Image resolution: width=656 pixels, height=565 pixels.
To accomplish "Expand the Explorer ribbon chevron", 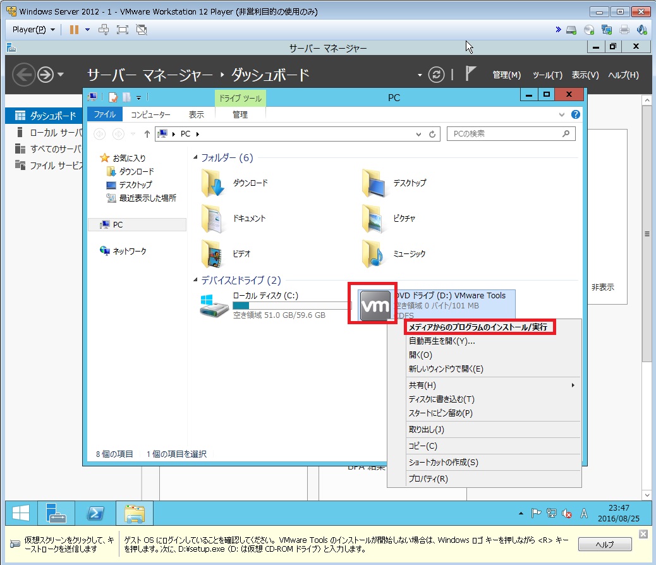I will click(561, 114).
